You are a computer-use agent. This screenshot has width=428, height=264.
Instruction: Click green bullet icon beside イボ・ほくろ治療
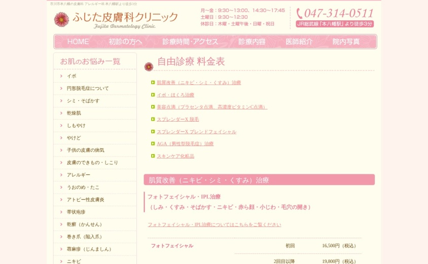coord(153,95)
